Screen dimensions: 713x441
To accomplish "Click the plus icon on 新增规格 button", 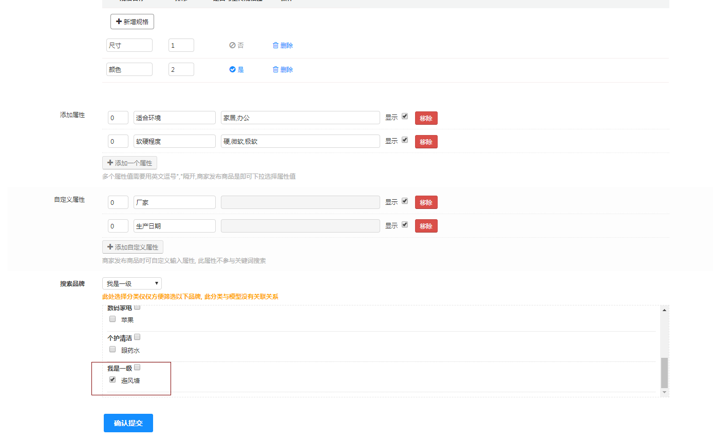I will (119, 22).
